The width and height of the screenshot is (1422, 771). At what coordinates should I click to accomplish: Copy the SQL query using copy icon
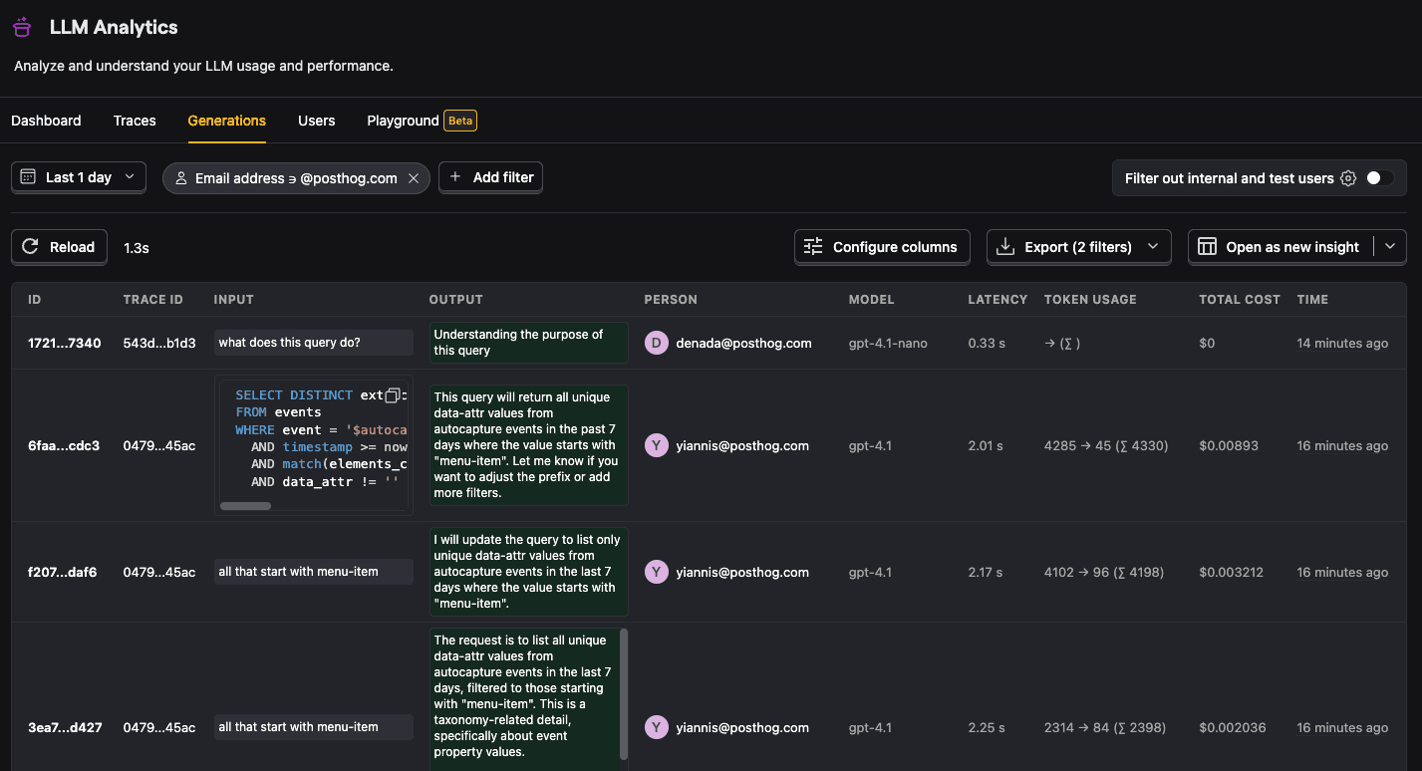tap(393, 395)
